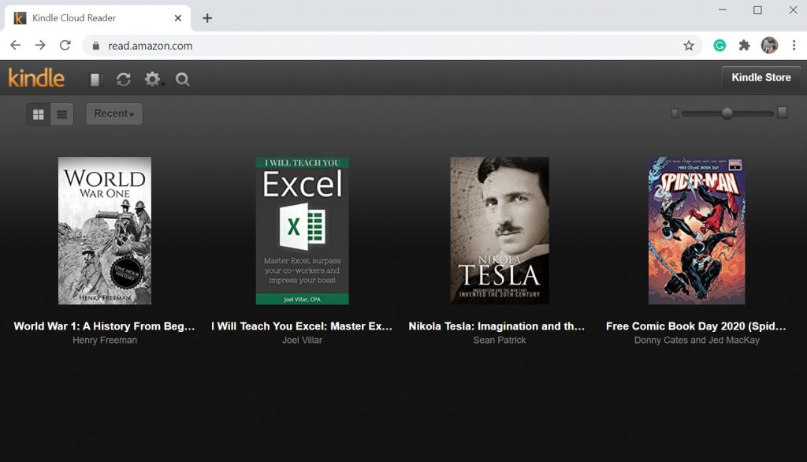
Task: Click the Grammarly extension icon
Action: pos(720,46)
